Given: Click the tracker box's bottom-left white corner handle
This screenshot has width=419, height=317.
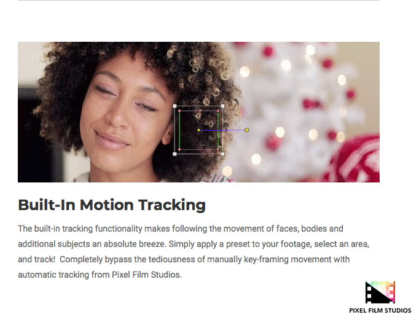Looking at the screenshot, I should [174, 154].
